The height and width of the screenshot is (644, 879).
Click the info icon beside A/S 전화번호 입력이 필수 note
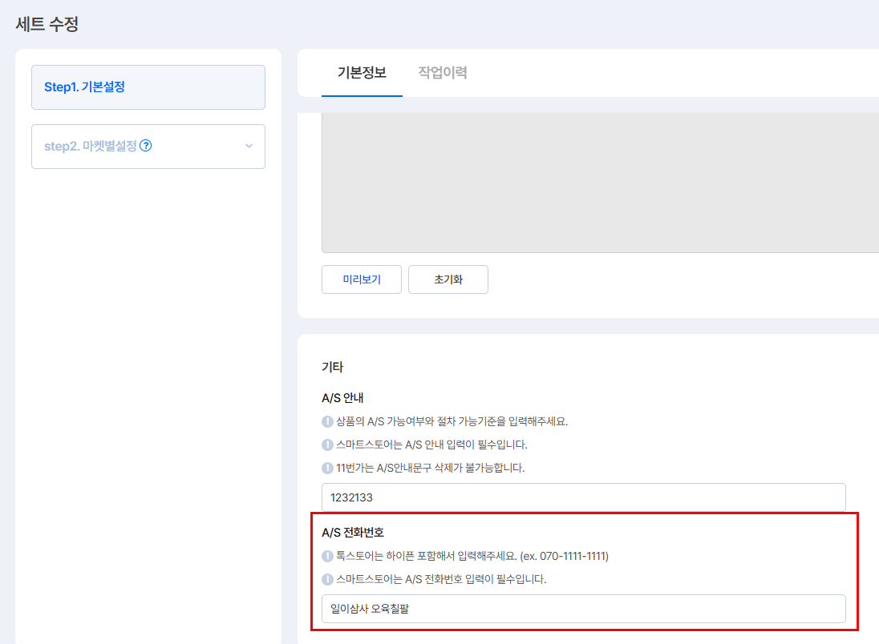327,579
